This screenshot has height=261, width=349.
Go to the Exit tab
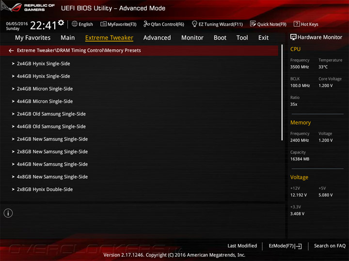coord(263,38)
